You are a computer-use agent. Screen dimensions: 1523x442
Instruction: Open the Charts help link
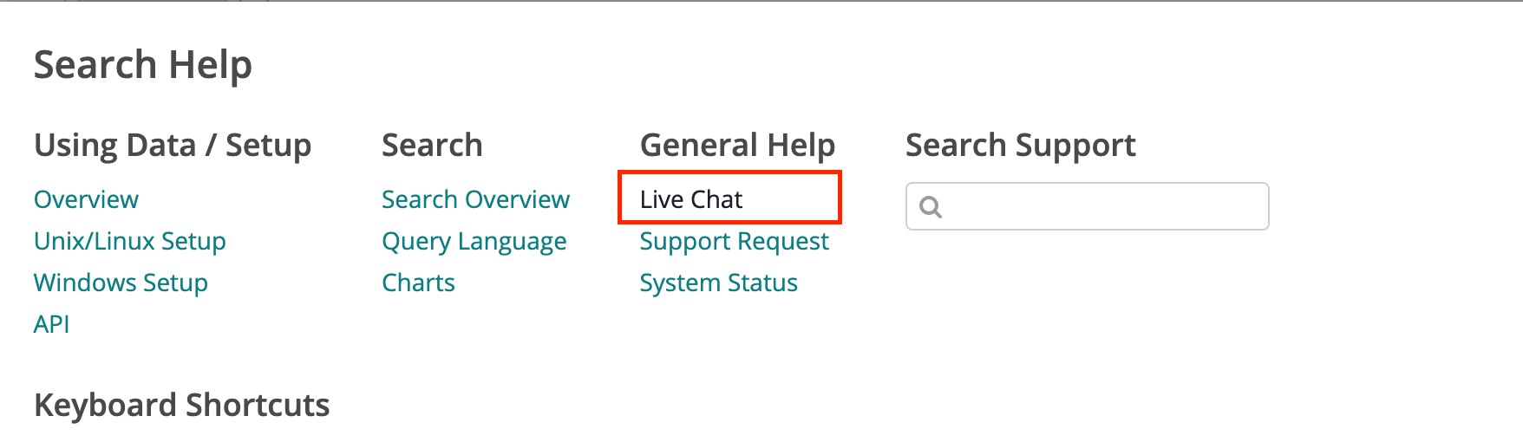(x=418, y=283)
